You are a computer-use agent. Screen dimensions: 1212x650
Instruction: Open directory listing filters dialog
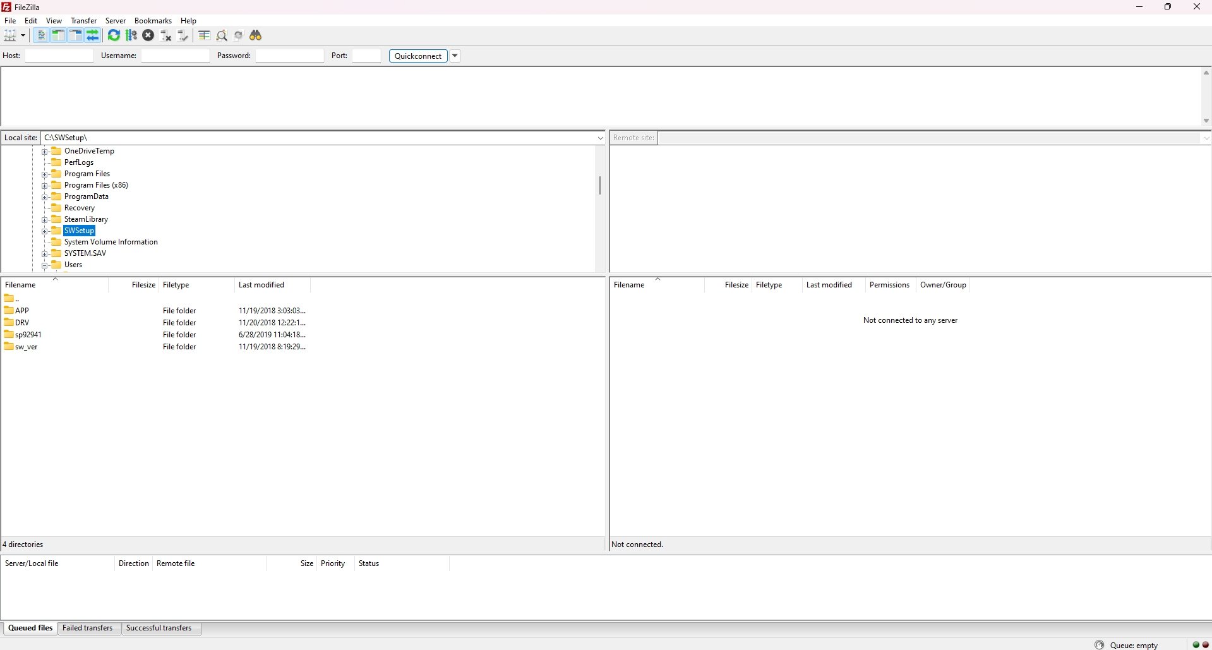204,35
